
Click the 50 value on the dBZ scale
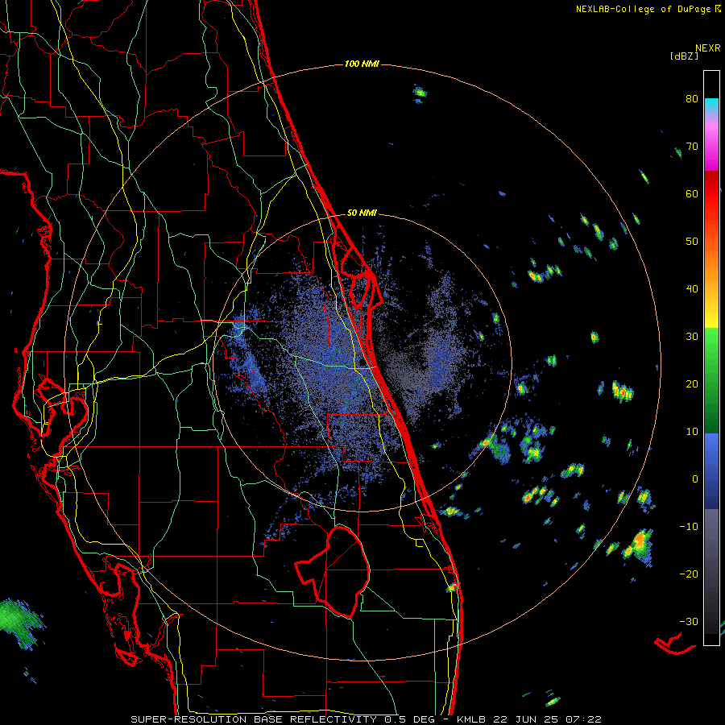[x=692, y=242]
